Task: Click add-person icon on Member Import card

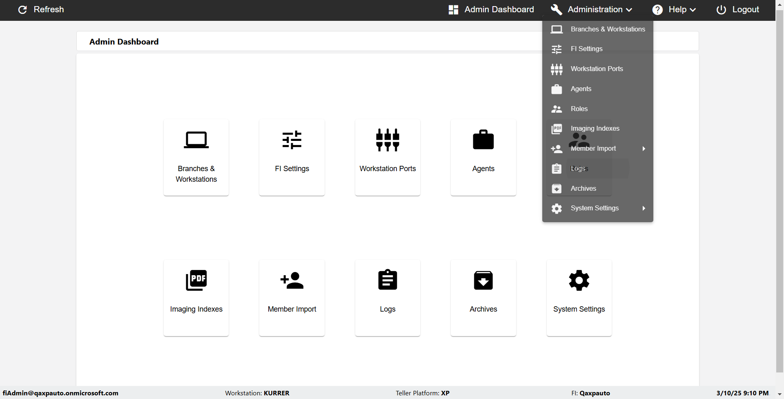Action: [x=292, y=281]
